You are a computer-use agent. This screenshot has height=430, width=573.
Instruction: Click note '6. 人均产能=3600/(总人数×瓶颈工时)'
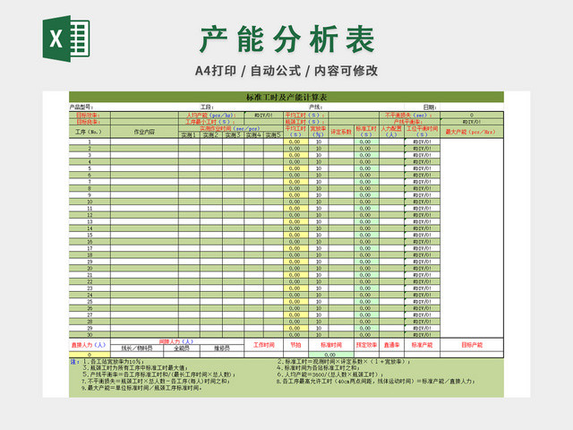(330, 374)
